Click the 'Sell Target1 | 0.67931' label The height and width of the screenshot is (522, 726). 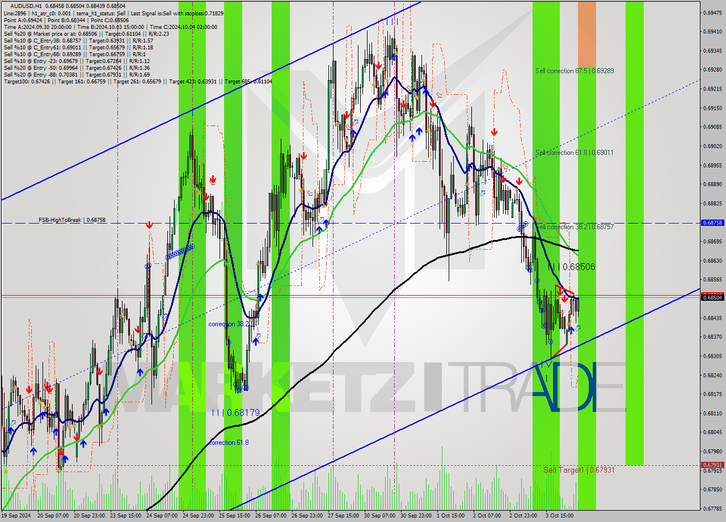(x=579, y=470)
